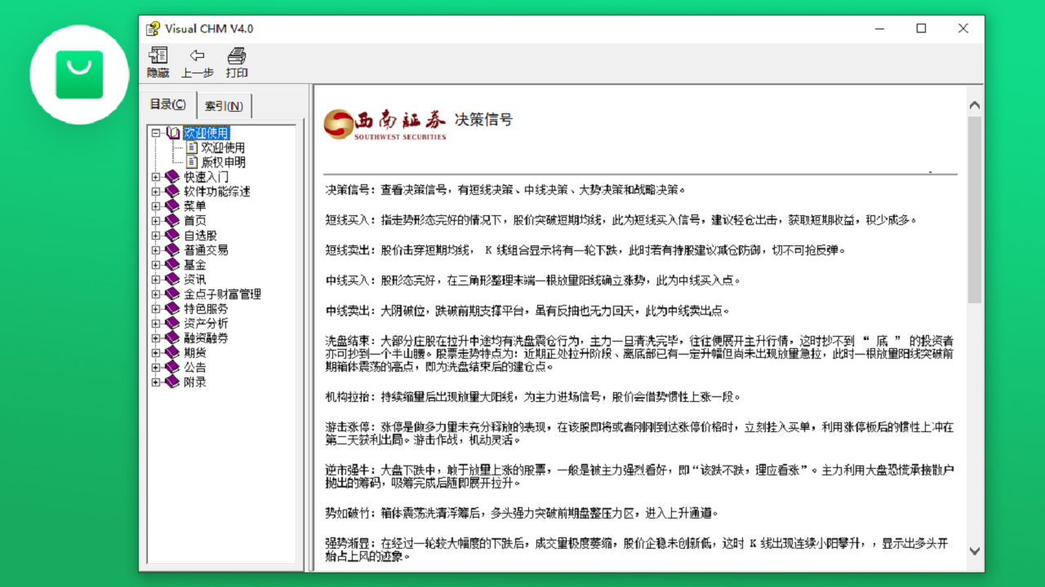The height and width of the screenshot is (587, 1045).
Task: Click the book icon beside 融资融券
Action: pos(171,338)
